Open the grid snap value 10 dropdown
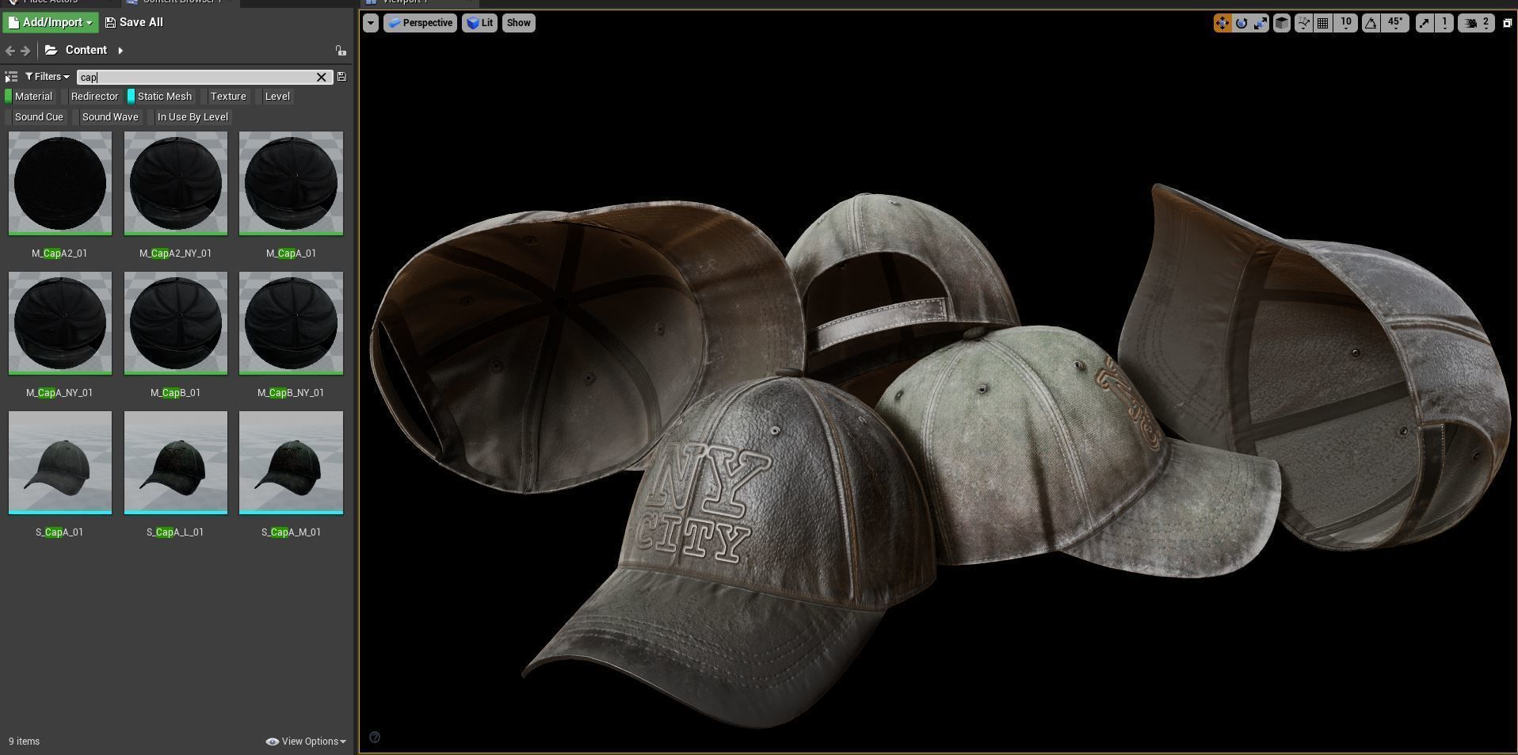 tap(1345, 23)
